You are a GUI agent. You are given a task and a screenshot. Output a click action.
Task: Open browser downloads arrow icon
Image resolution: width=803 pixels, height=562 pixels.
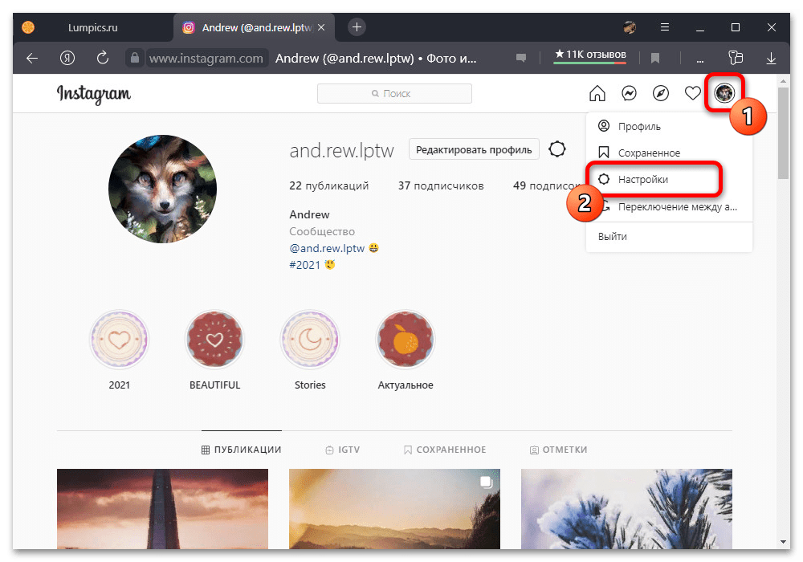coord(771,58)
